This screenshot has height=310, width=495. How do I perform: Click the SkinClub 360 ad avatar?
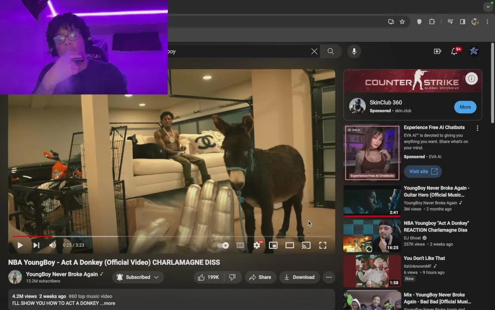[357, 105]
